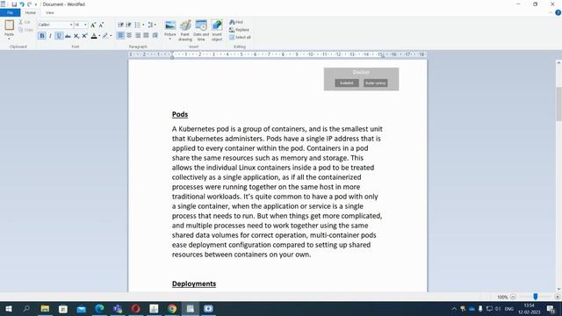Viewport: 562px width, 316px height.
Task: Open the text color dropdown arrow
Action: 99,36
